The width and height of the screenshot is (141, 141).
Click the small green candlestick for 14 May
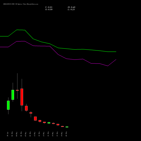point(49,123)
